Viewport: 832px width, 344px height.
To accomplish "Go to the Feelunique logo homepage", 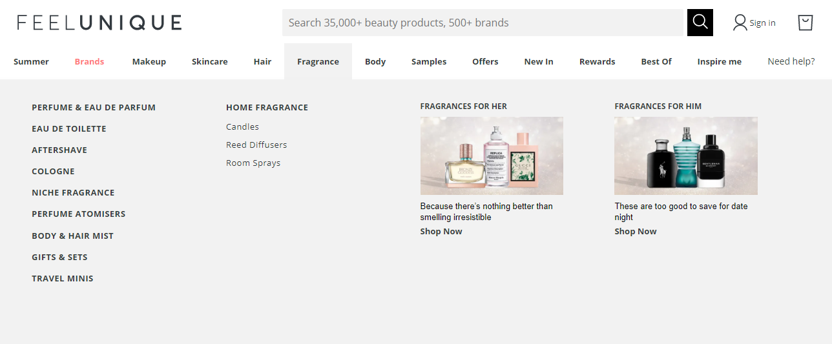I will click(x=99, y=23).
